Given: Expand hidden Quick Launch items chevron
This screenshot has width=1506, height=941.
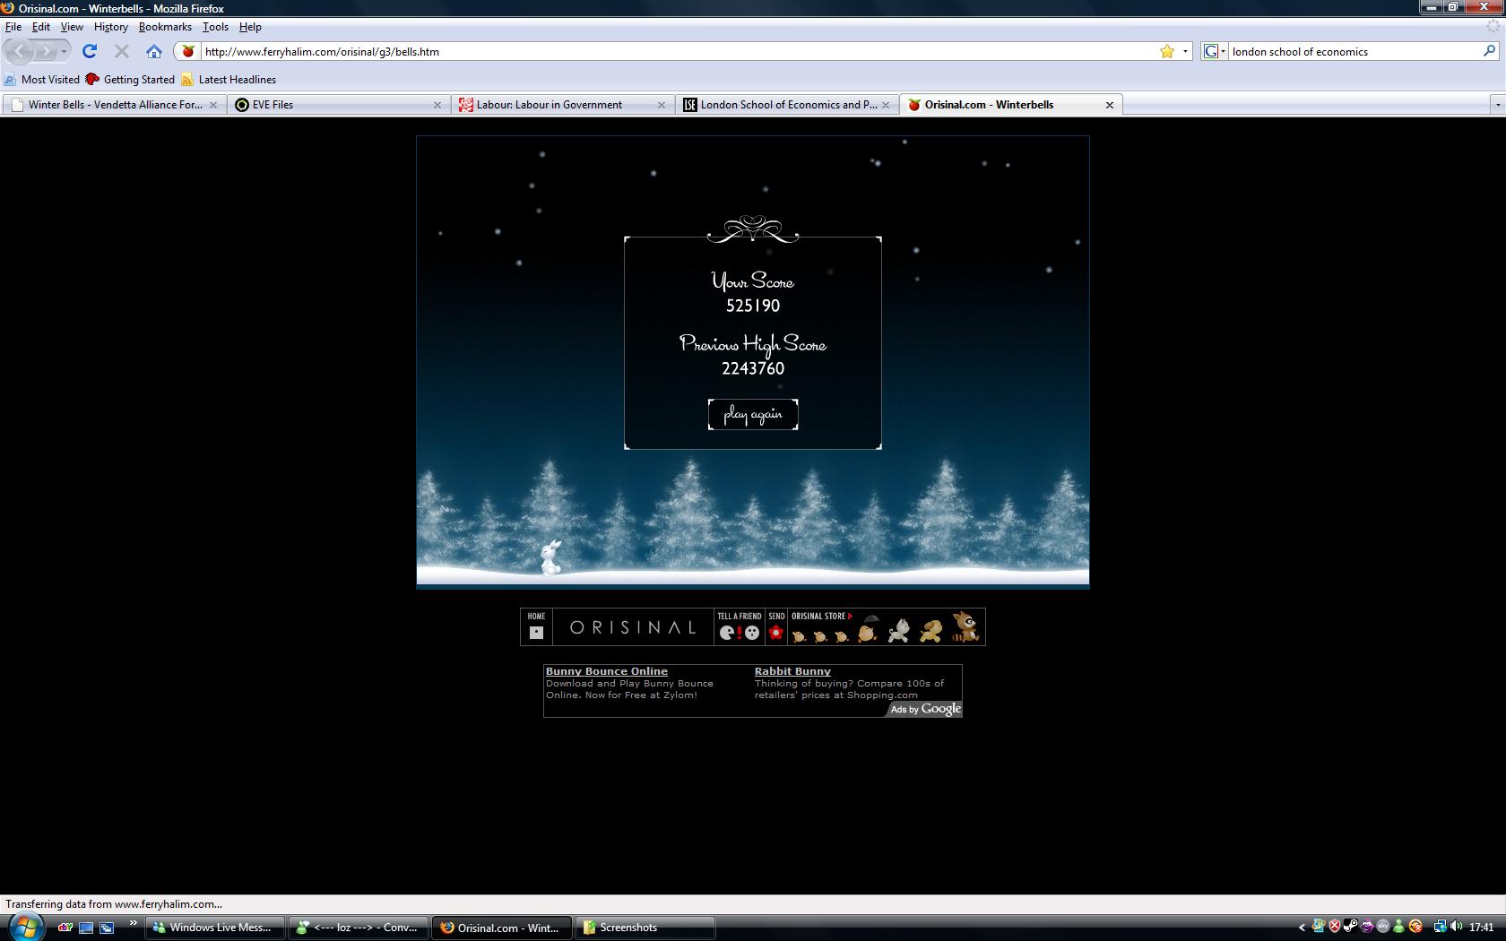Looking at the screenshot, I should [x=133, y=923].
